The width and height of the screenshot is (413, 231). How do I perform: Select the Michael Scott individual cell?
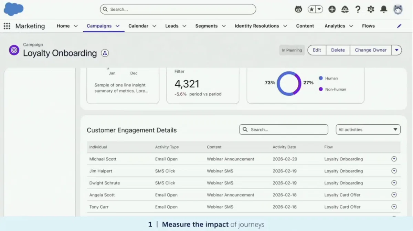103,159
